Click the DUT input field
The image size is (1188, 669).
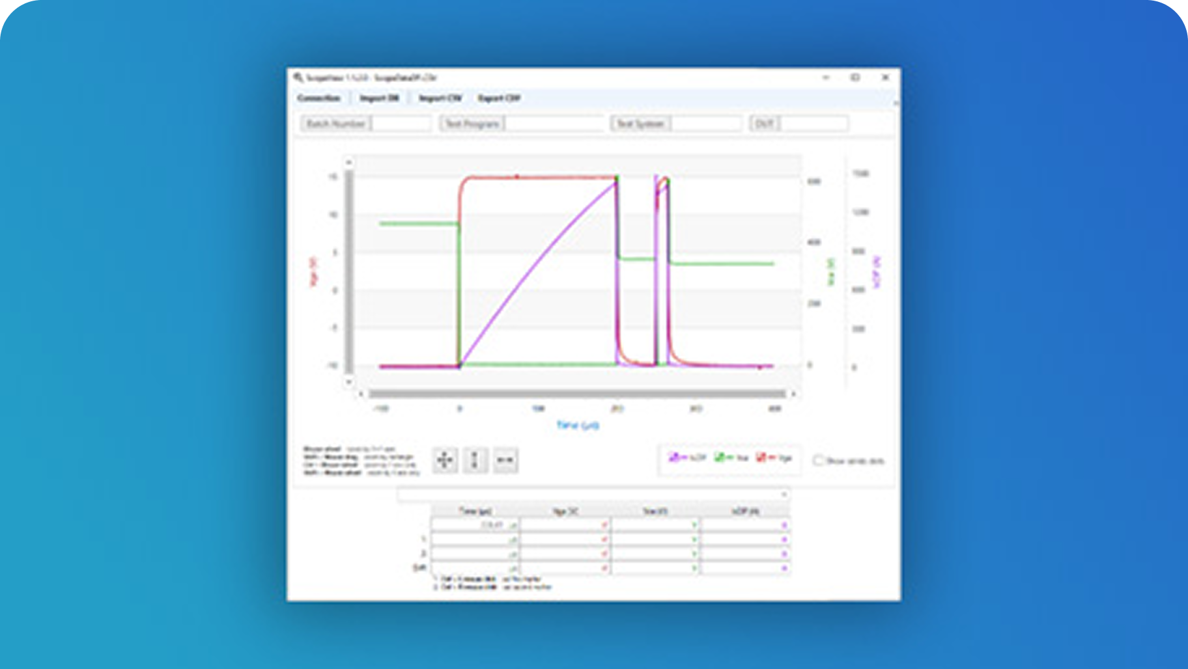814,123
